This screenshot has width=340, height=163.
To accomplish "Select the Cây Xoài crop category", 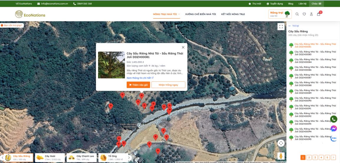I will tap(49, 158).
